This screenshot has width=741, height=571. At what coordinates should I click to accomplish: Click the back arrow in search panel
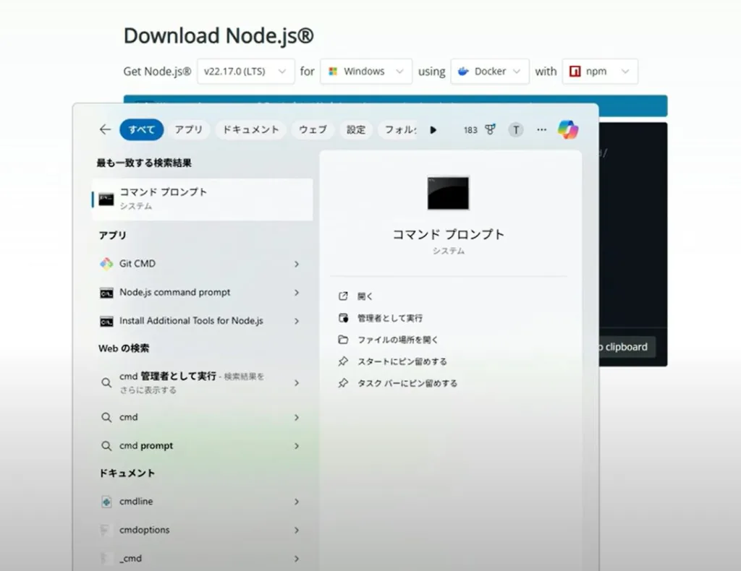click(x=105, y=130)
